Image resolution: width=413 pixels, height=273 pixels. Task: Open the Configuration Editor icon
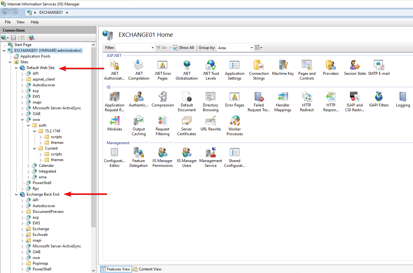click(x=114, y=153)
